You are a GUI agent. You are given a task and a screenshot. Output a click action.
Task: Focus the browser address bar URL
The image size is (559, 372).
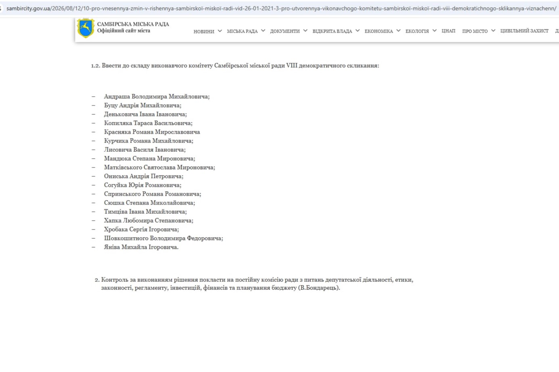(x=281, y=8)
